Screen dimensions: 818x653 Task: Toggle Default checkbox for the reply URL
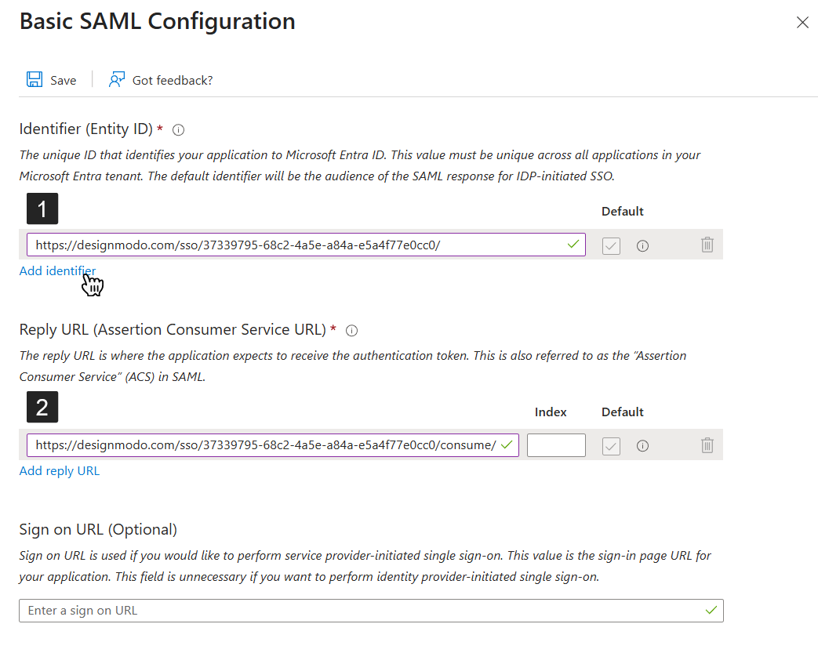611,446
